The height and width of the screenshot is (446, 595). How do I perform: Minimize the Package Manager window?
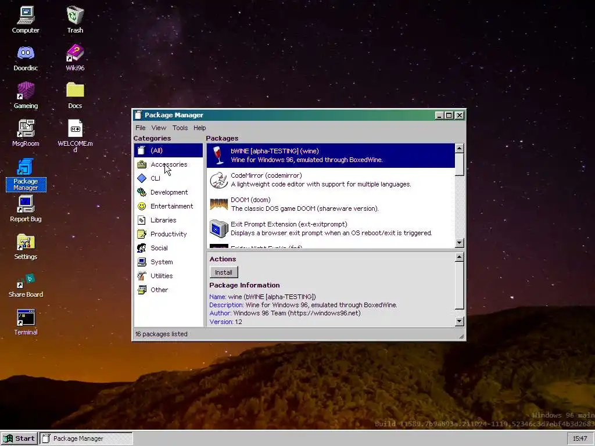point(439,116)
